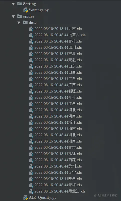The image size is (121, 201).
Task: Click the AIR_Quality.py Python file icon
Action: coord(26,197)
